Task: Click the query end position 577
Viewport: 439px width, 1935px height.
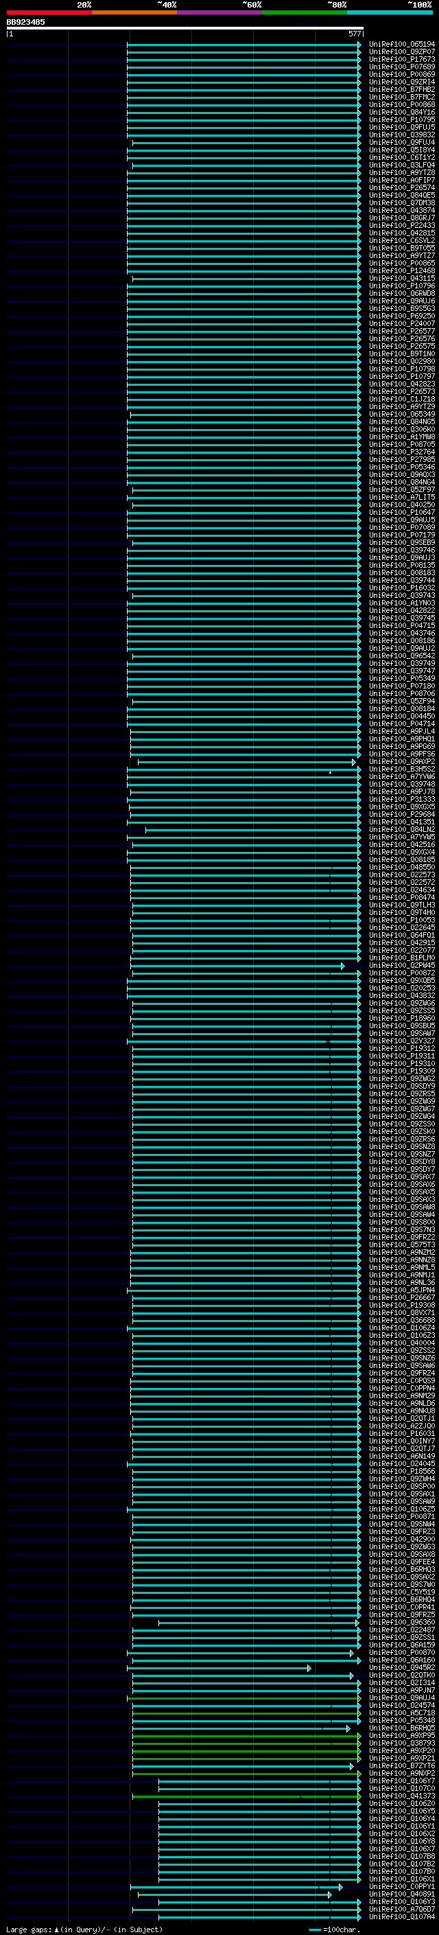Action: pyautogui.click(x=355, y=34)
